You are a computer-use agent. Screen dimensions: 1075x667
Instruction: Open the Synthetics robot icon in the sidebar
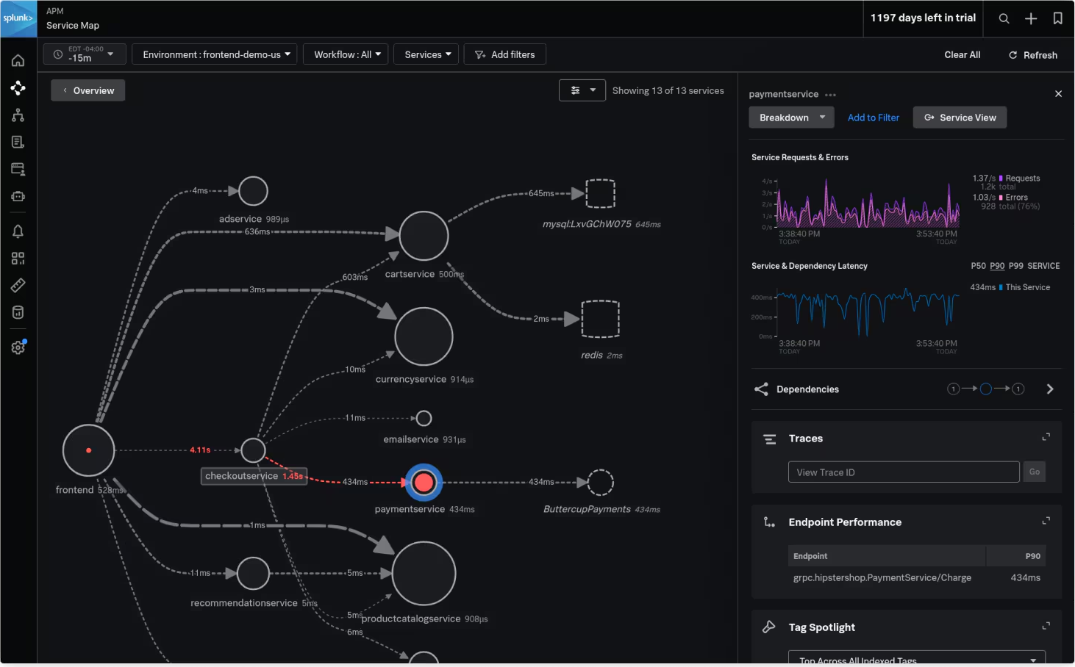(x=18, y=196)
